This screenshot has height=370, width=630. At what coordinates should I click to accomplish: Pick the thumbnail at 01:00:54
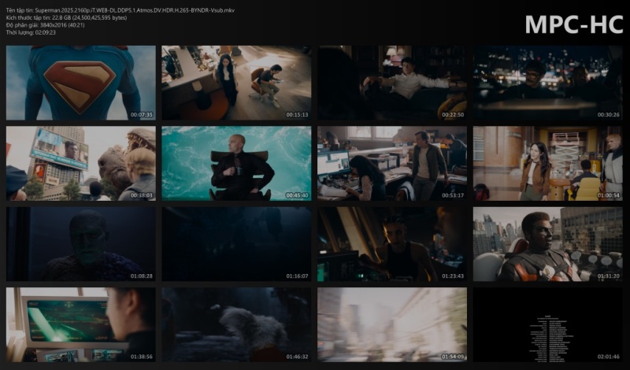[547, 164]
